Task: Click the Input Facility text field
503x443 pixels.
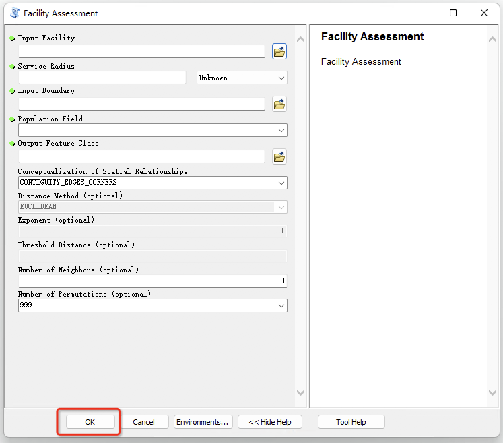Action: 141,51
